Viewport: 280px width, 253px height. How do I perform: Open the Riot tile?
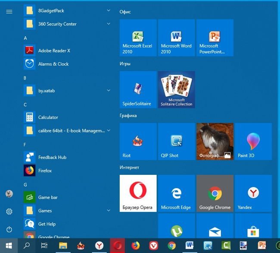tap(138, 141)
